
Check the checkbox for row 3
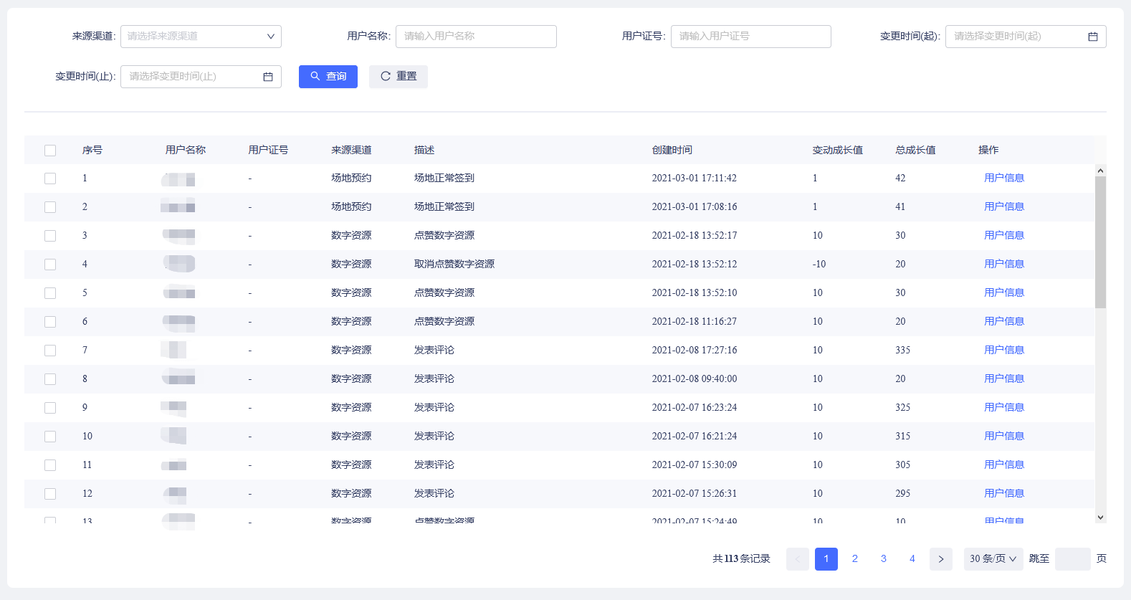50,236
